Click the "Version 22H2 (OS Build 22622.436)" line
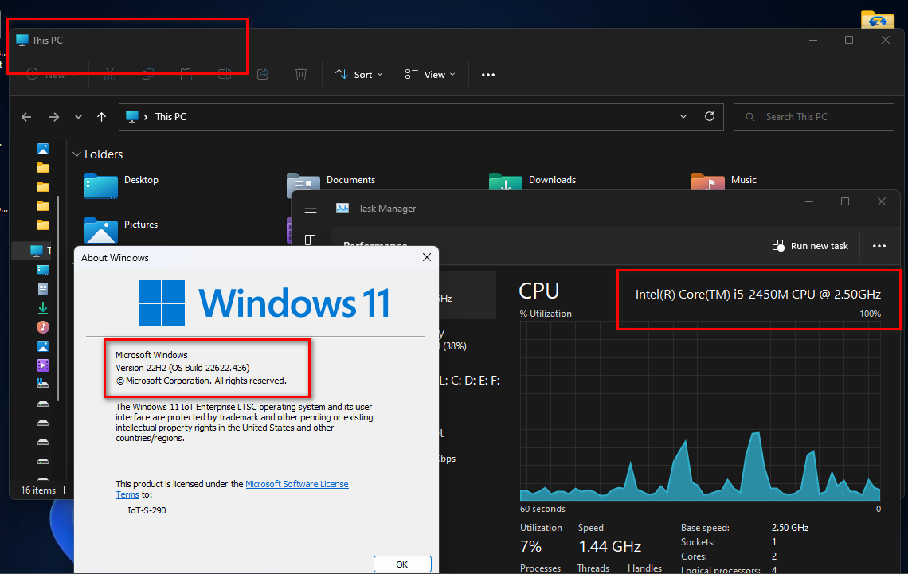The width and height of the screenshot is (908, 574). [x=182, y=368]
